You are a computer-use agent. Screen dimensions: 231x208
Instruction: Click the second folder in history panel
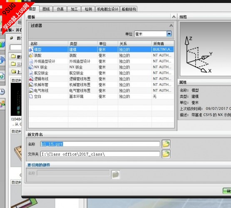point(13,64)
